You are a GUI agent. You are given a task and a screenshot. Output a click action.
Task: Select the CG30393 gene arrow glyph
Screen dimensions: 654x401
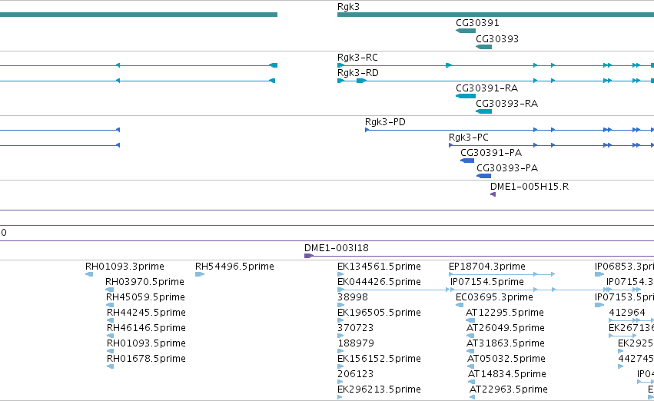pyautogui.click(x=484, y=47)
